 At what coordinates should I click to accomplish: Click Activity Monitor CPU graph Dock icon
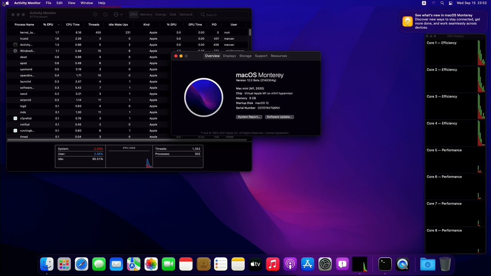tap(360, 264)
